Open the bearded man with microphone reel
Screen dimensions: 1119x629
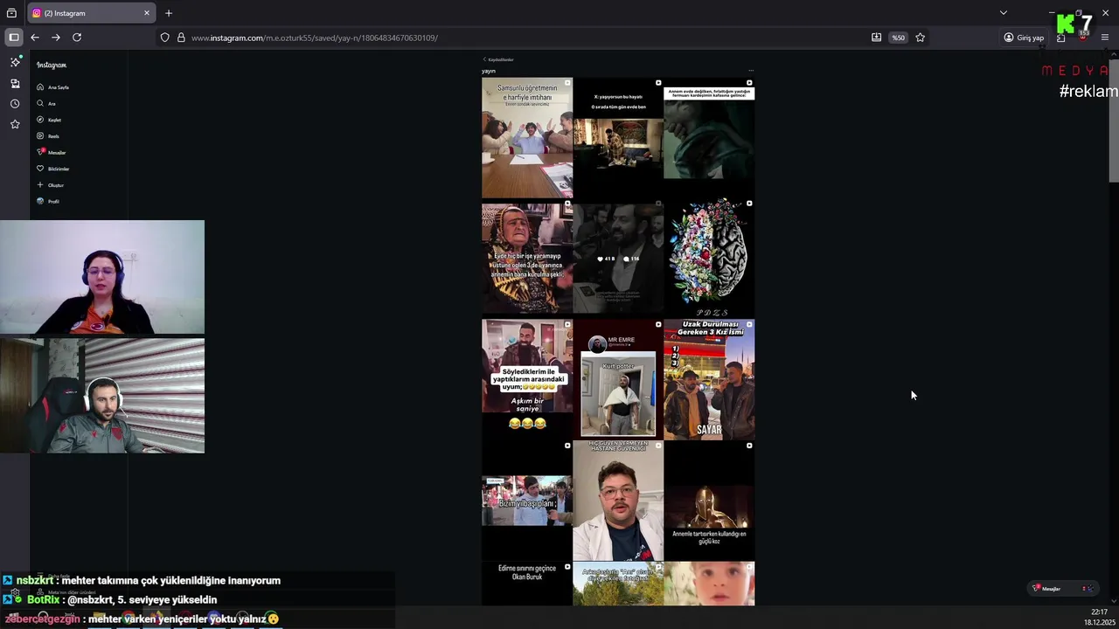point(618,259)
